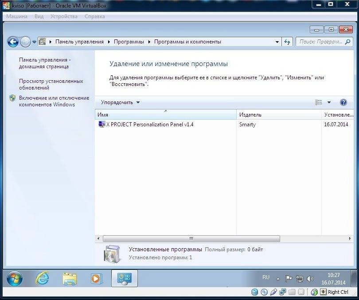The image size is (359, 300).
Task: Open the address bar history dropdown
Action: 277,42
